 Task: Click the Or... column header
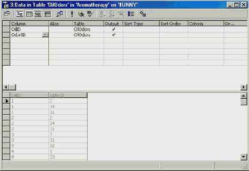coord(236,24)
